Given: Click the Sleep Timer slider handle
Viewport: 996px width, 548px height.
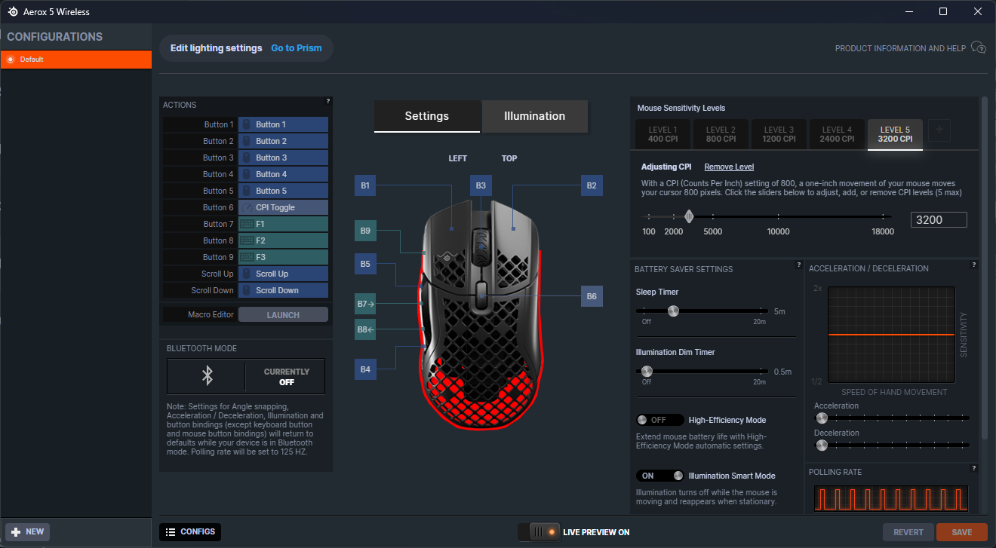Looking at the screenshot, I should (673, 311).
